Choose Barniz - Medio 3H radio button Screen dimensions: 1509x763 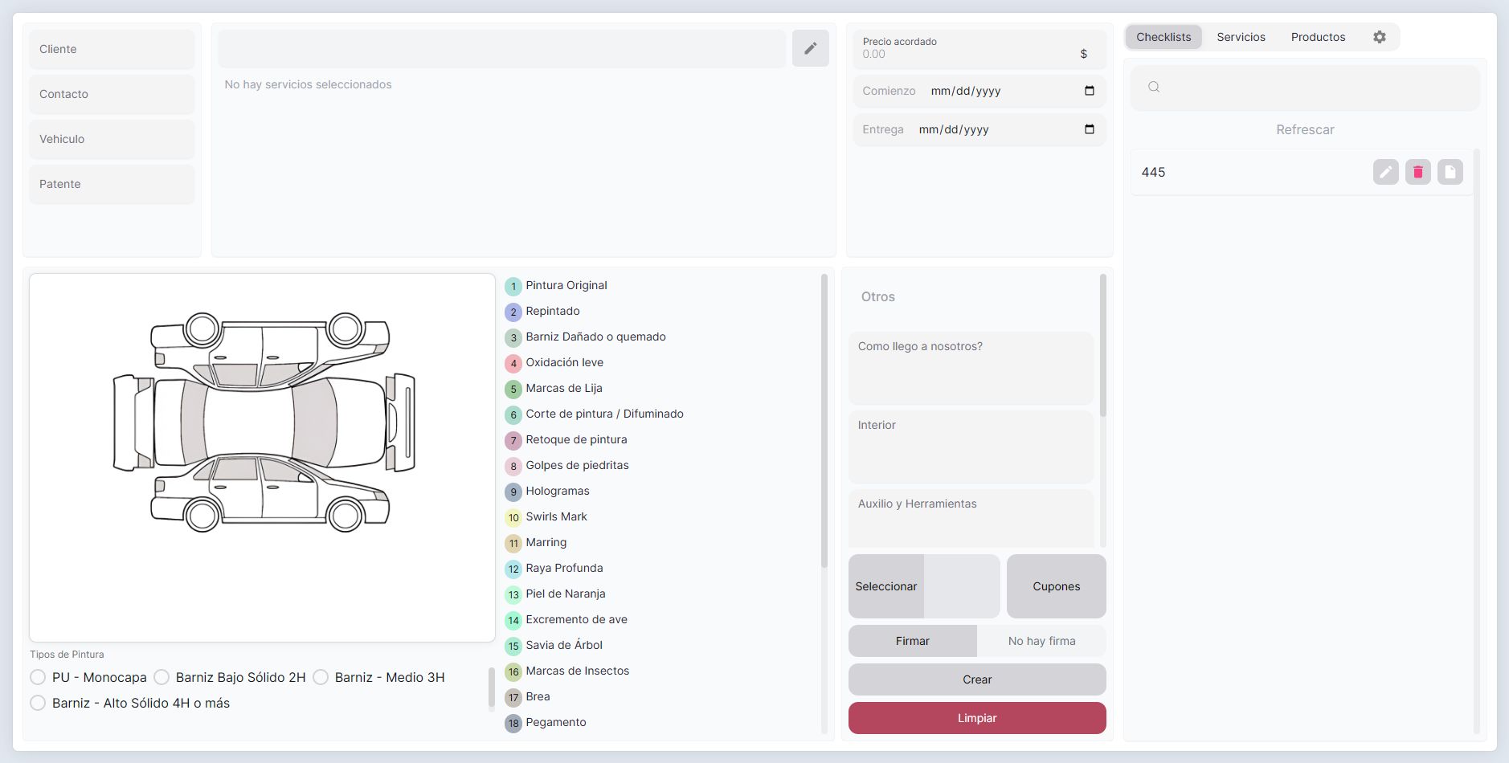pyautogui.click(x=321, y=677)
